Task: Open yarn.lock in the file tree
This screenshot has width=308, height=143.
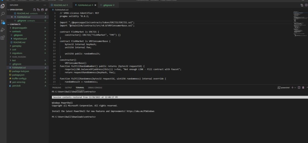Action: click(28, 86)
